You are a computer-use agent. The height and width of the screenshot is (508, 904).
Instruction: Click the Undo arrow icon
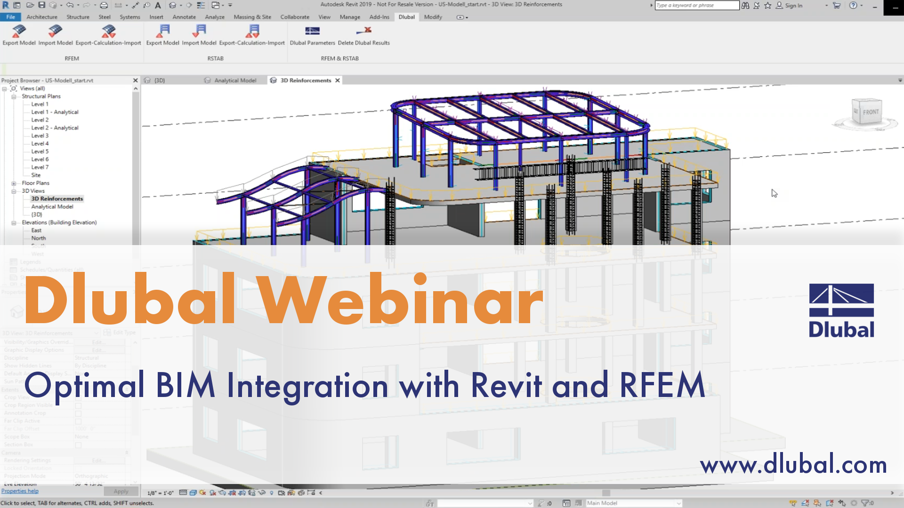70,5
